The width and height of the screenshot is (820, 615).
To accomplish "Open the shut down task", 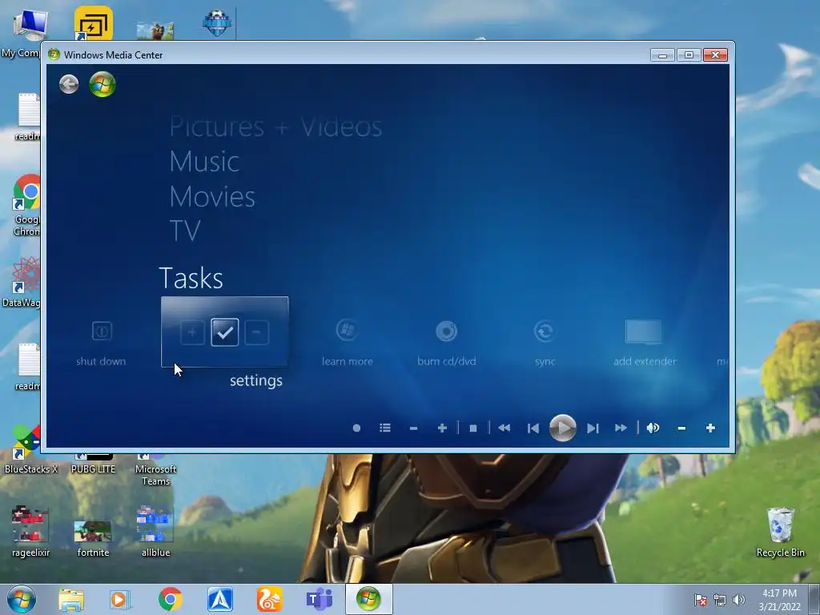I will pyautogui.click(x=101, y=344).
